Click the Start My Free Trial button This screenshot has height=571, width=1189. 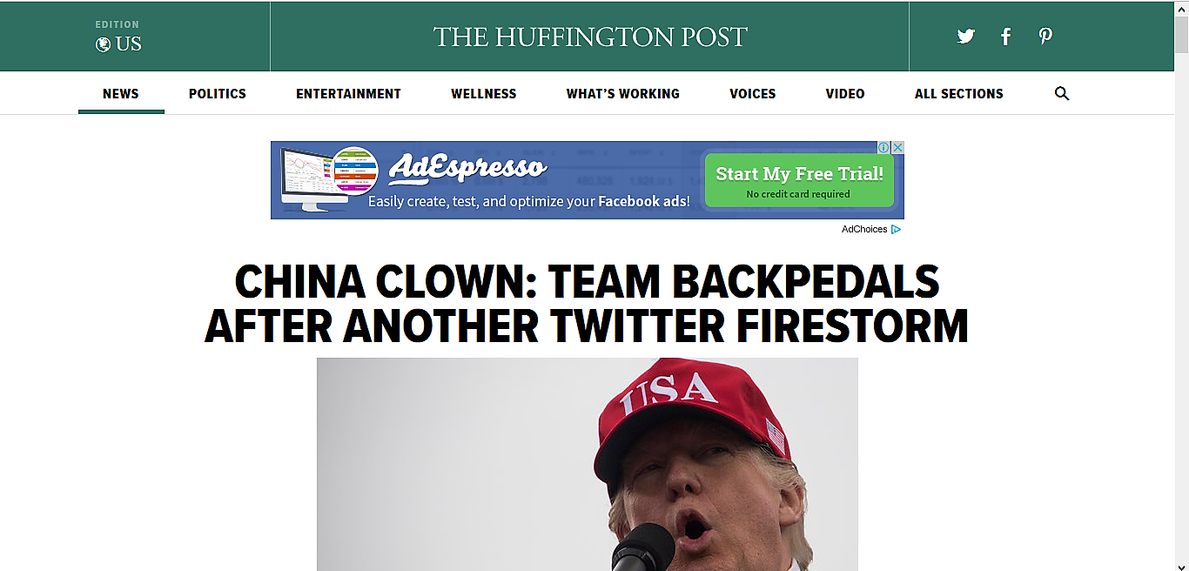coord(799,181)
